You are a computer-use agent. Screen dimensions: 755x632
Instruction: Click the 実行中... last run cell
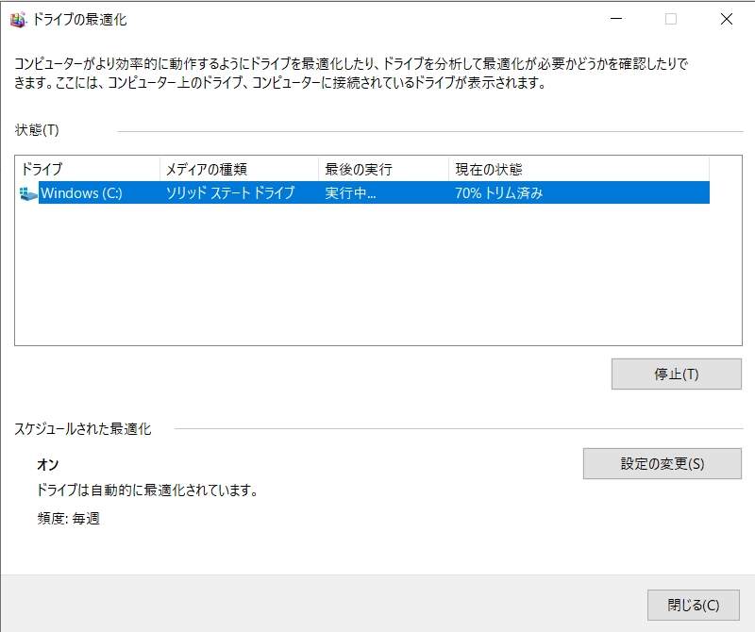tap(351, 193)
